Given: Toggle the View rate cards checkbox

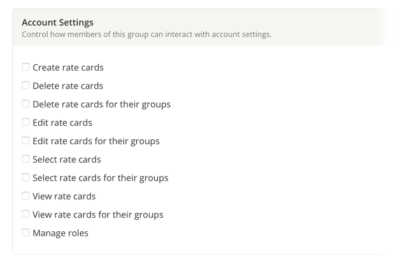Looking at the screenshot, I should [25, 196].
